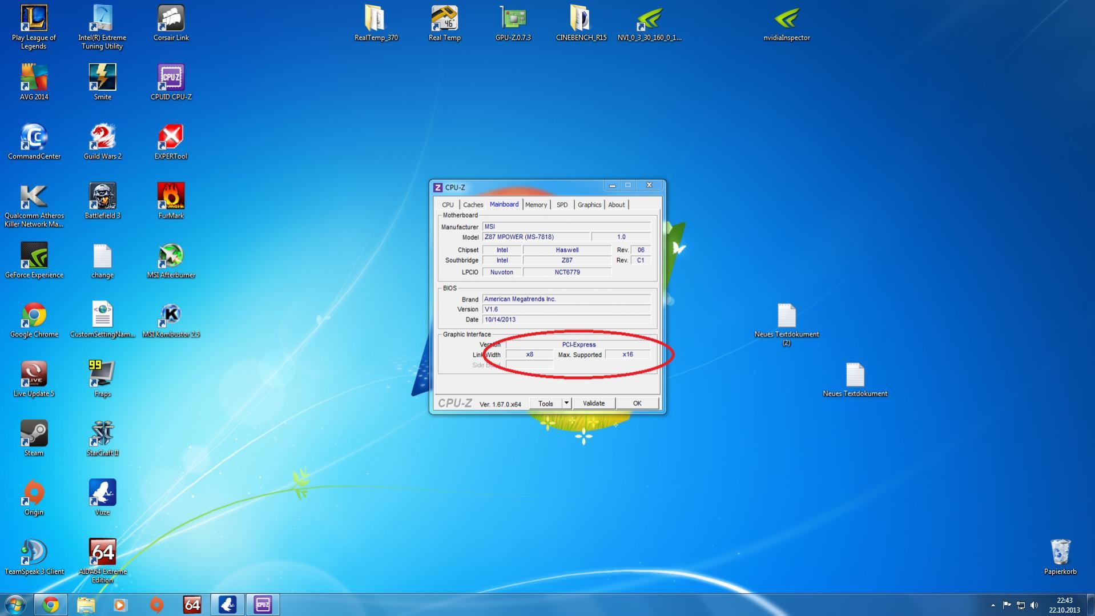The width and height of the screenshot is (1095, 616).
Task: Click the Model field showing Z87 MPOWER
Action: pyautogui.click(x=536, y=237)
